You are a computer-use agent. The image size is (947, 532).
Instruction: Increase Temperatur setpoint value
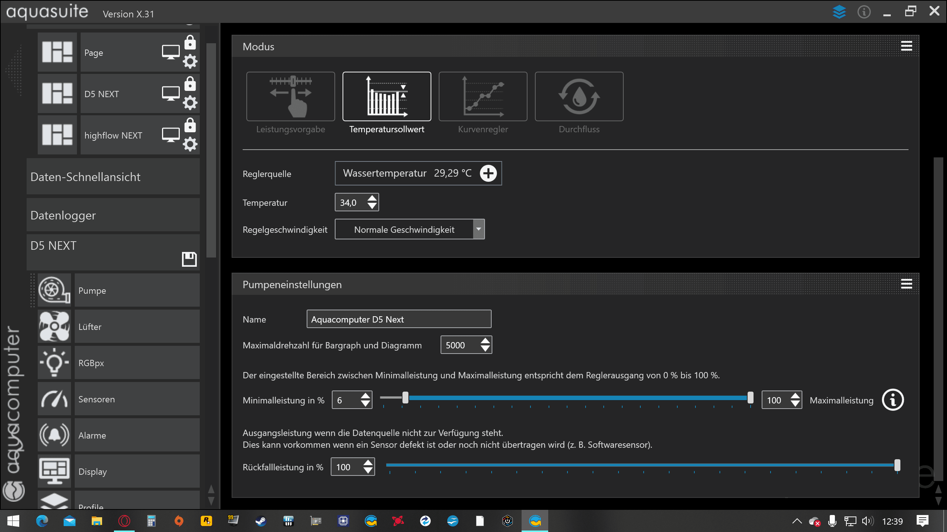coord(372,198)
